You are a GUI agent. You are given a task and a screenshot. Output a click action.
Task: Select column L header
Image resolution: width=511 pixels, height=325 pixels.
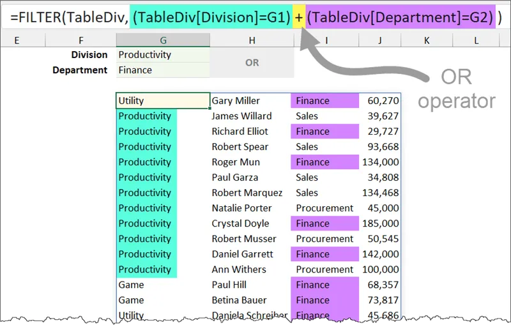[x=476, y=40]
